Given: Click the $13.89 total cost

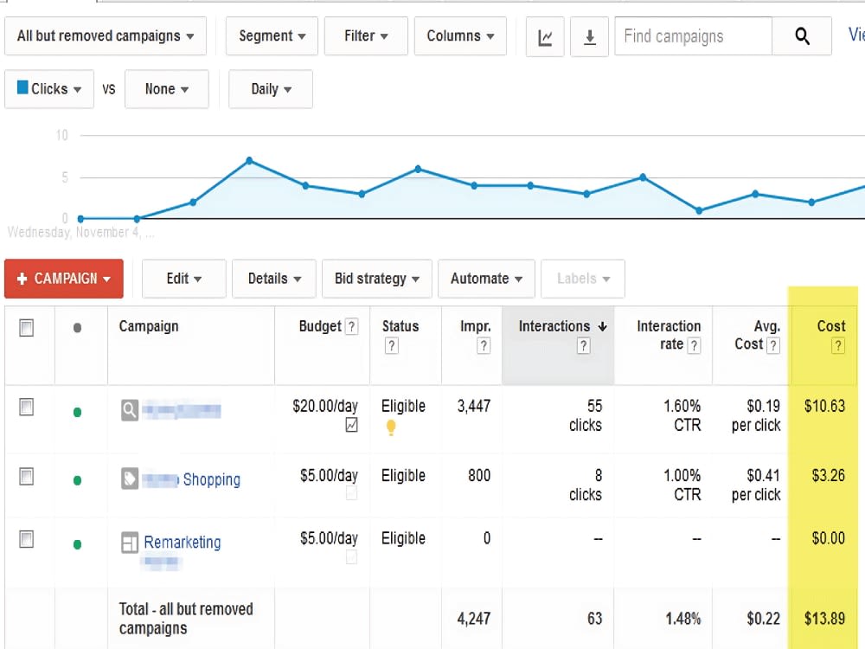Looking at the screenshot, I should pos(824,619).
